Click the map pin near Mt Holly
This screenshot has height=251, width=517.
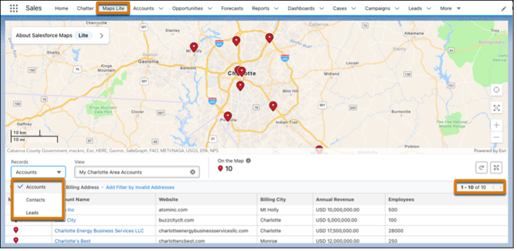(194, 47)
